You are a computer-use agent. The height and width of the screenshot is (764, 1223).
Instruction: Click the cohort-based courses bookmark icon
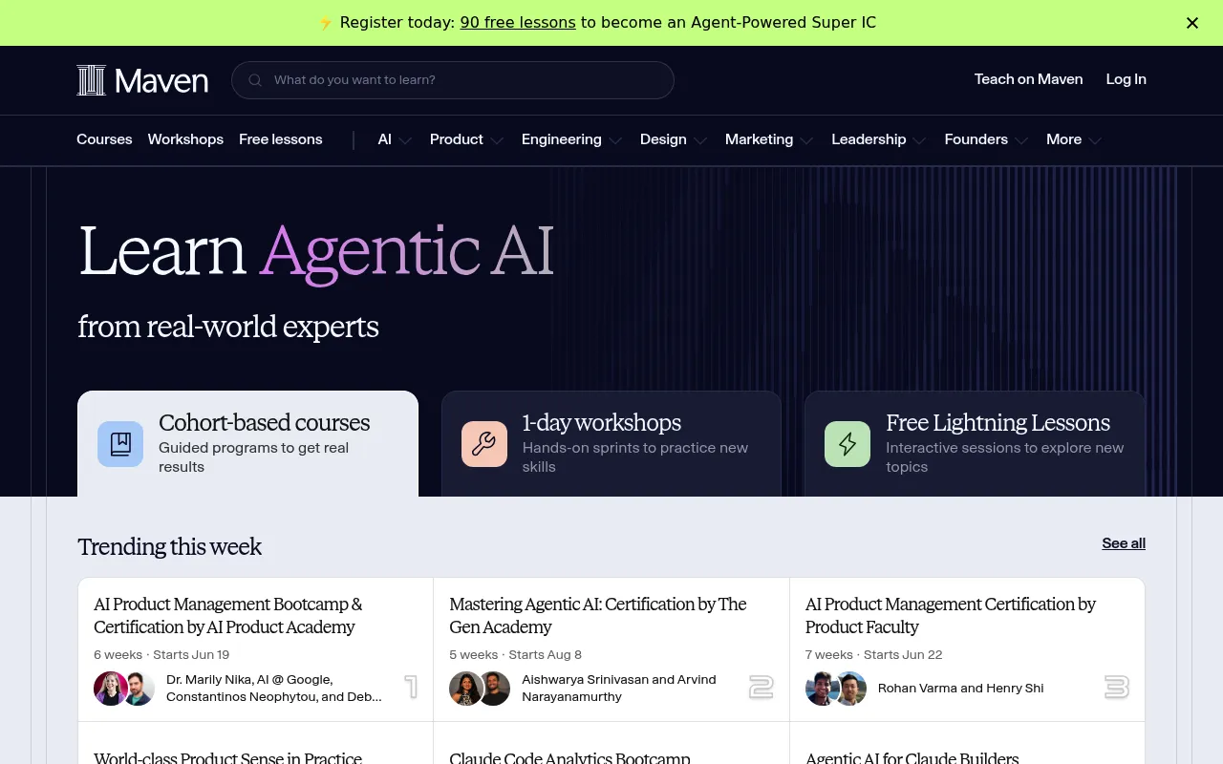click(120, 444)
